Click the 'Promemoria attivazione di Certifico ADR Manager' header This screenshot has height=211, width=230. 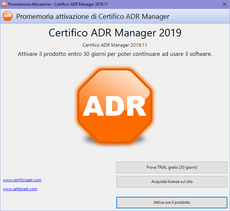pos(93,17)
